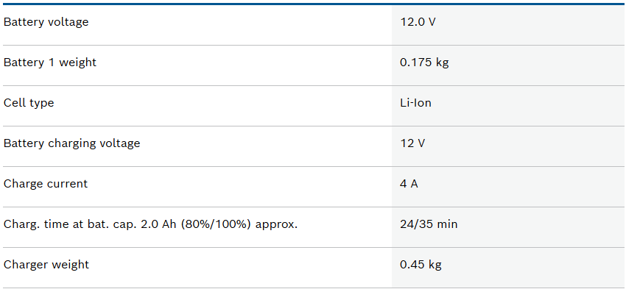This screenshot has width=626, height=289.
Task: Click the word 'voltage' in Battery voltage
Action: pyautogui.click(x=68, y=23)
